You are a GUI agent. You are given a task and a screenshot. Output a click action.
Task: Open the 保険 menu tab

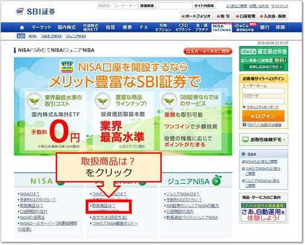280,27
